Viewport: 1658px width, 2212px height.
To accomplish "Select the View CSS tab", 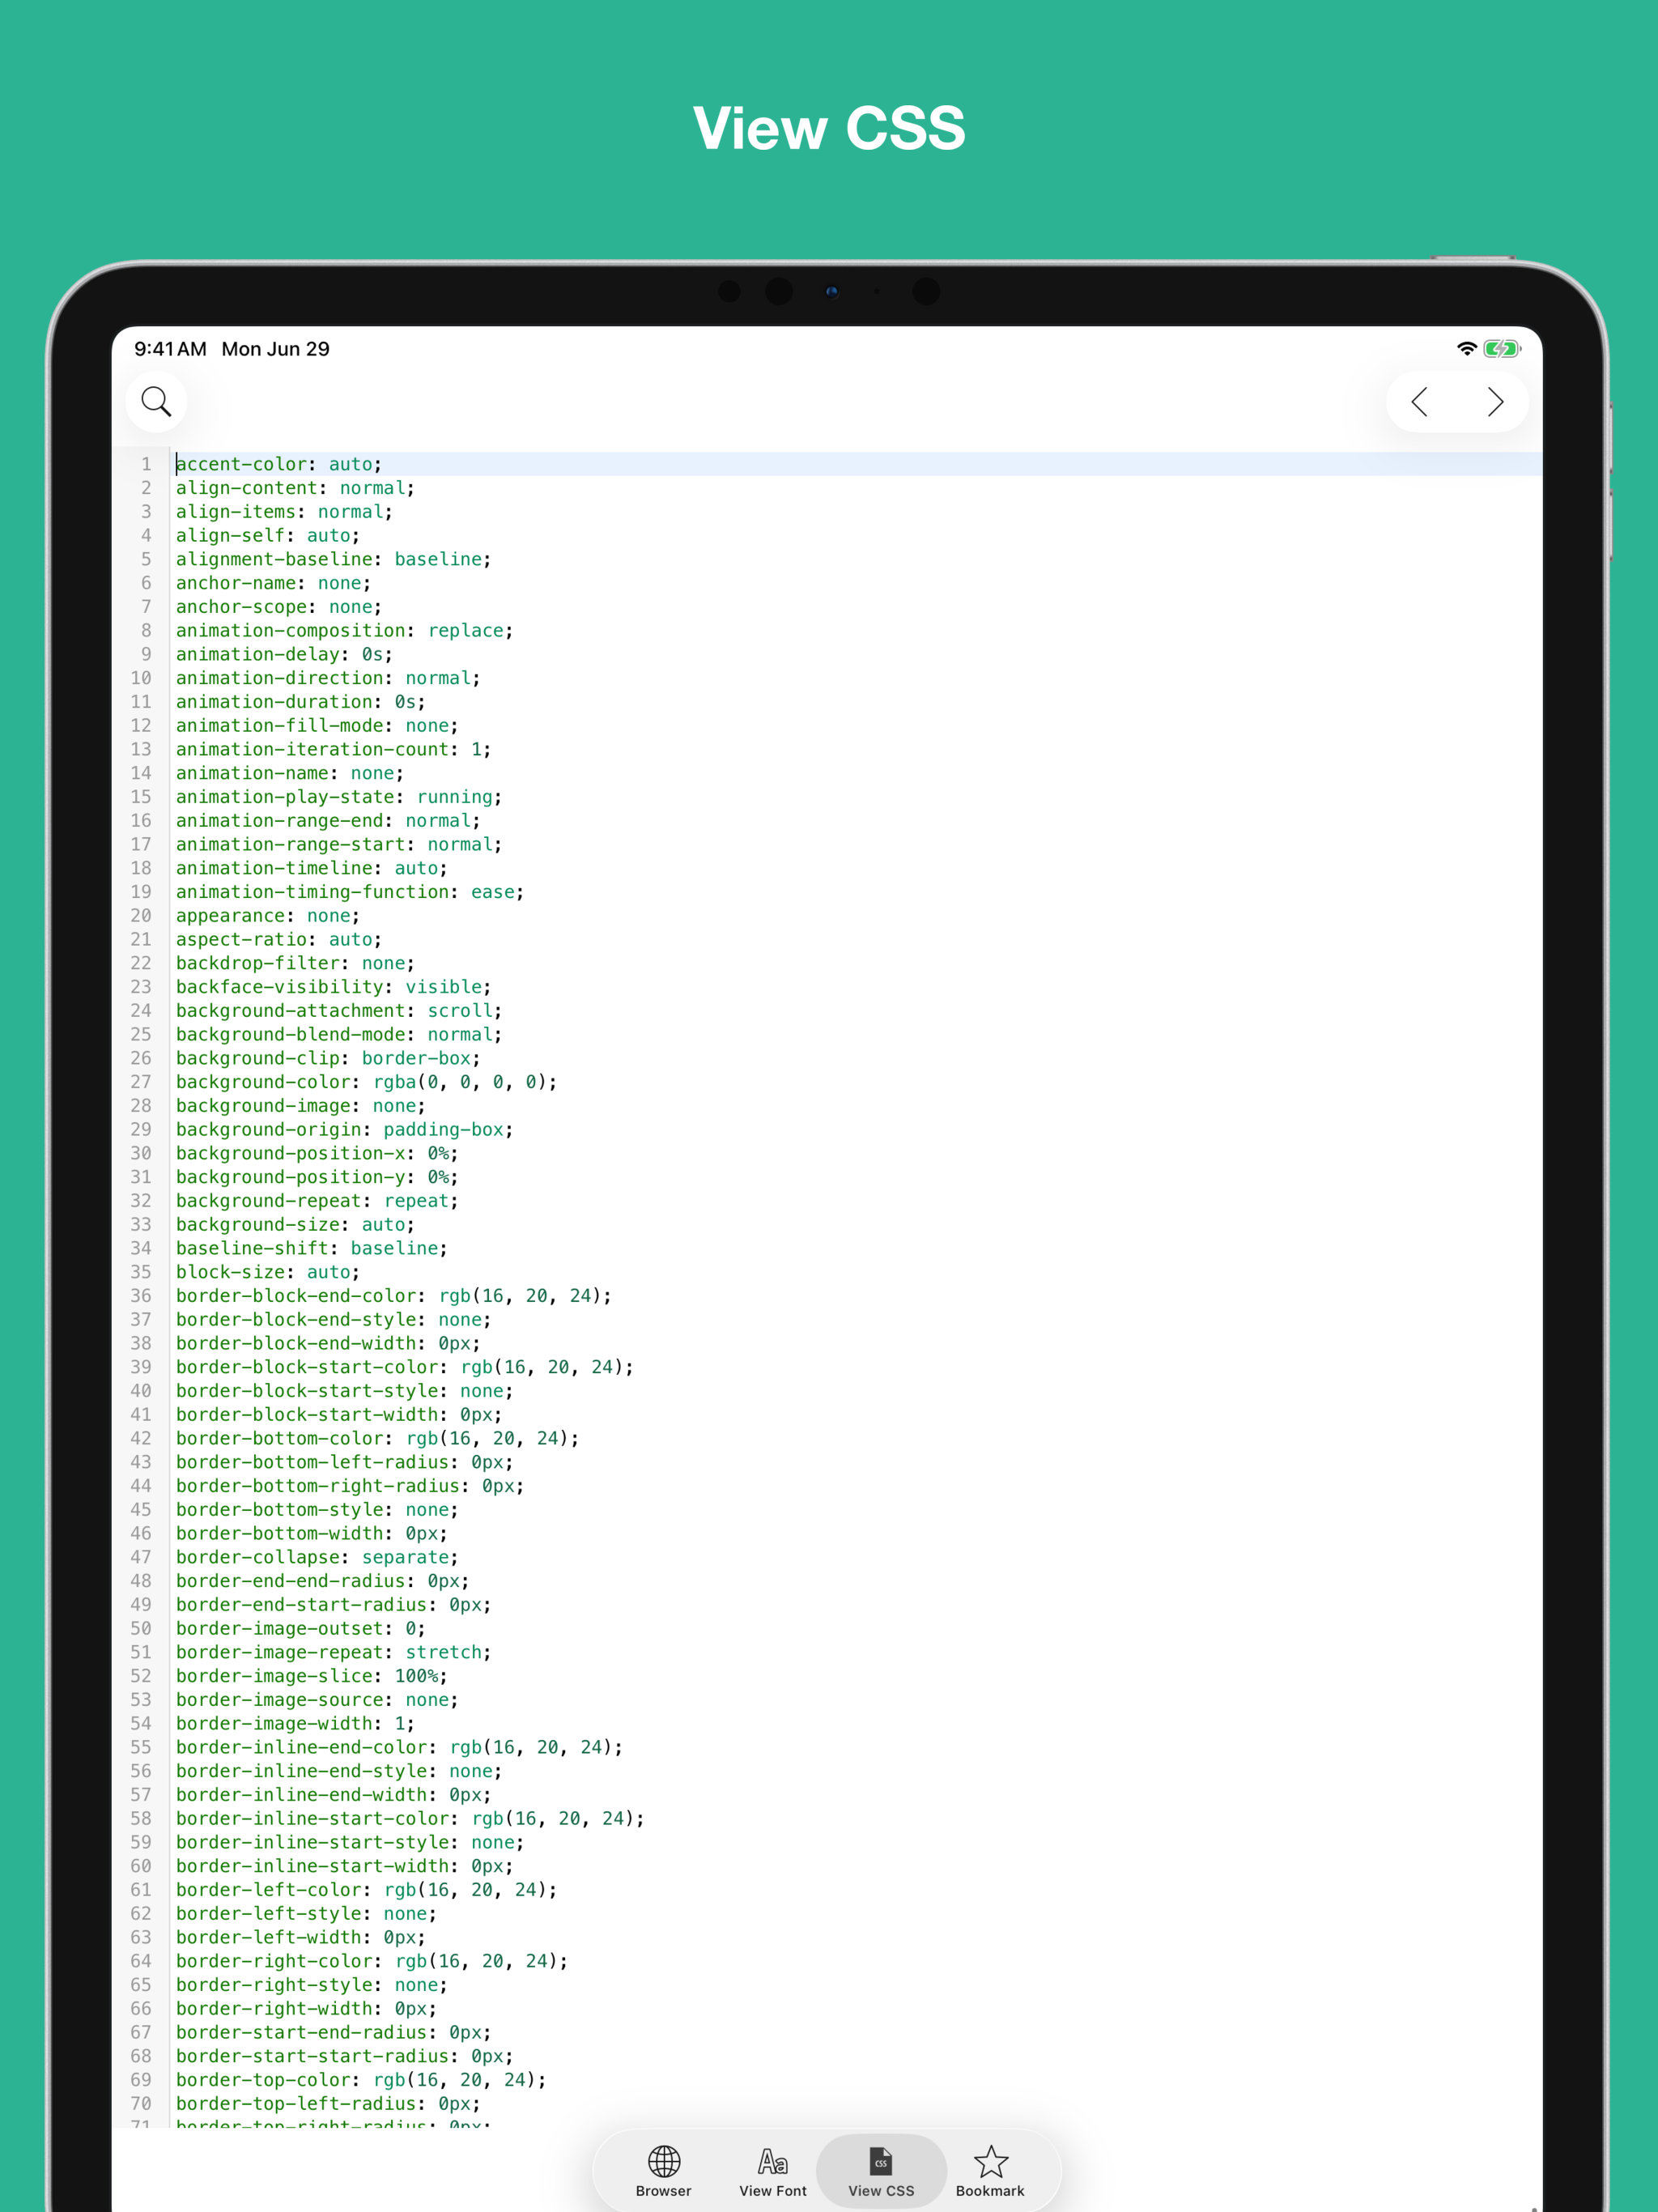I will point(881,2171).
